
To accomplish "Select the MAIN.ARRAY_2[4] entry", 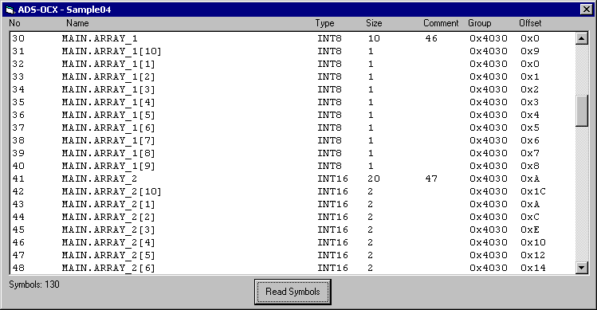I will tap(108, 242).
